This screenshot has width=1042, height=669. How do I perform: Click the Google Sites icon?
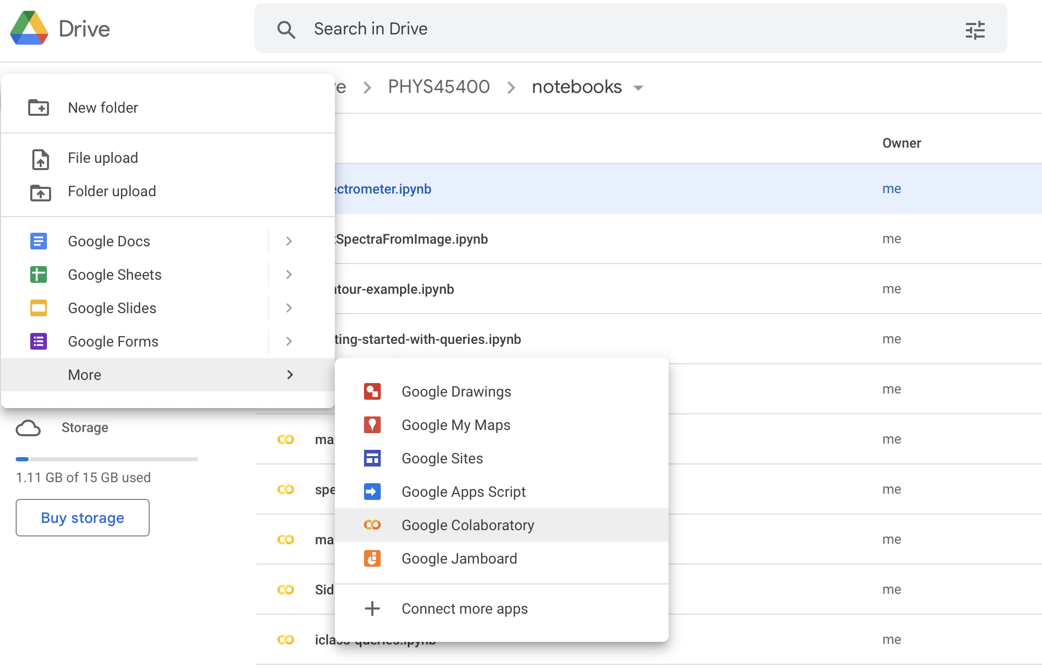click(372, 458)
